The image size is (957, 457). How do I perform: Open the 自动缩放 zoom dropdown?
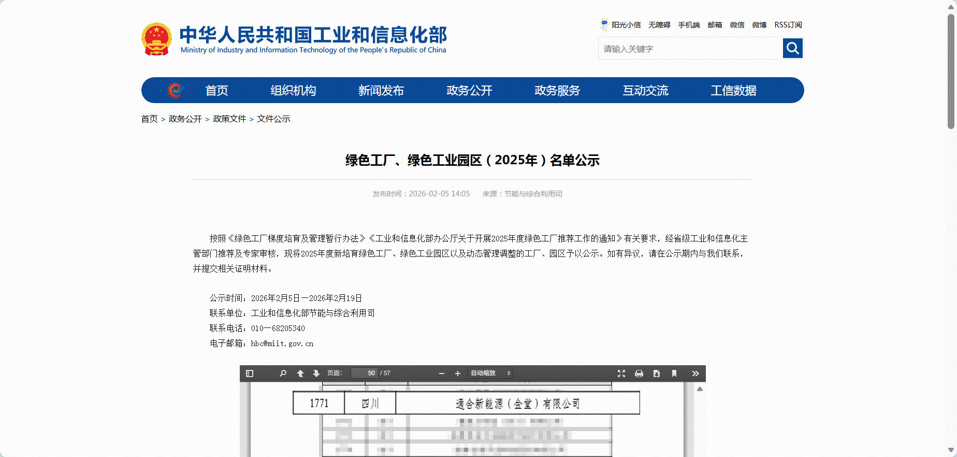(x=490, y=373)
